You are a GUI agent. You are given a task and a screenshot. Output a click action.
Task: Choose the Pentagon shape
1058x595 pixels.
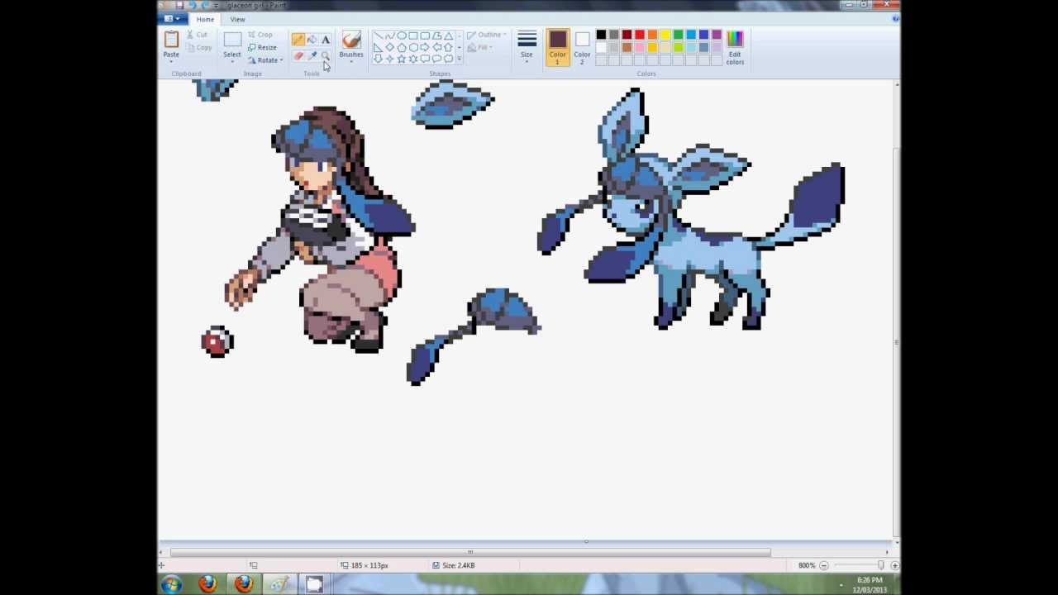402,47
